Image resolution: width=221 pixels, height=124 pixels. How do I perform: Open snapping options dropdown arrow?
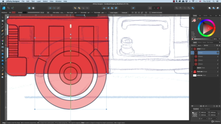pos(161,8)
